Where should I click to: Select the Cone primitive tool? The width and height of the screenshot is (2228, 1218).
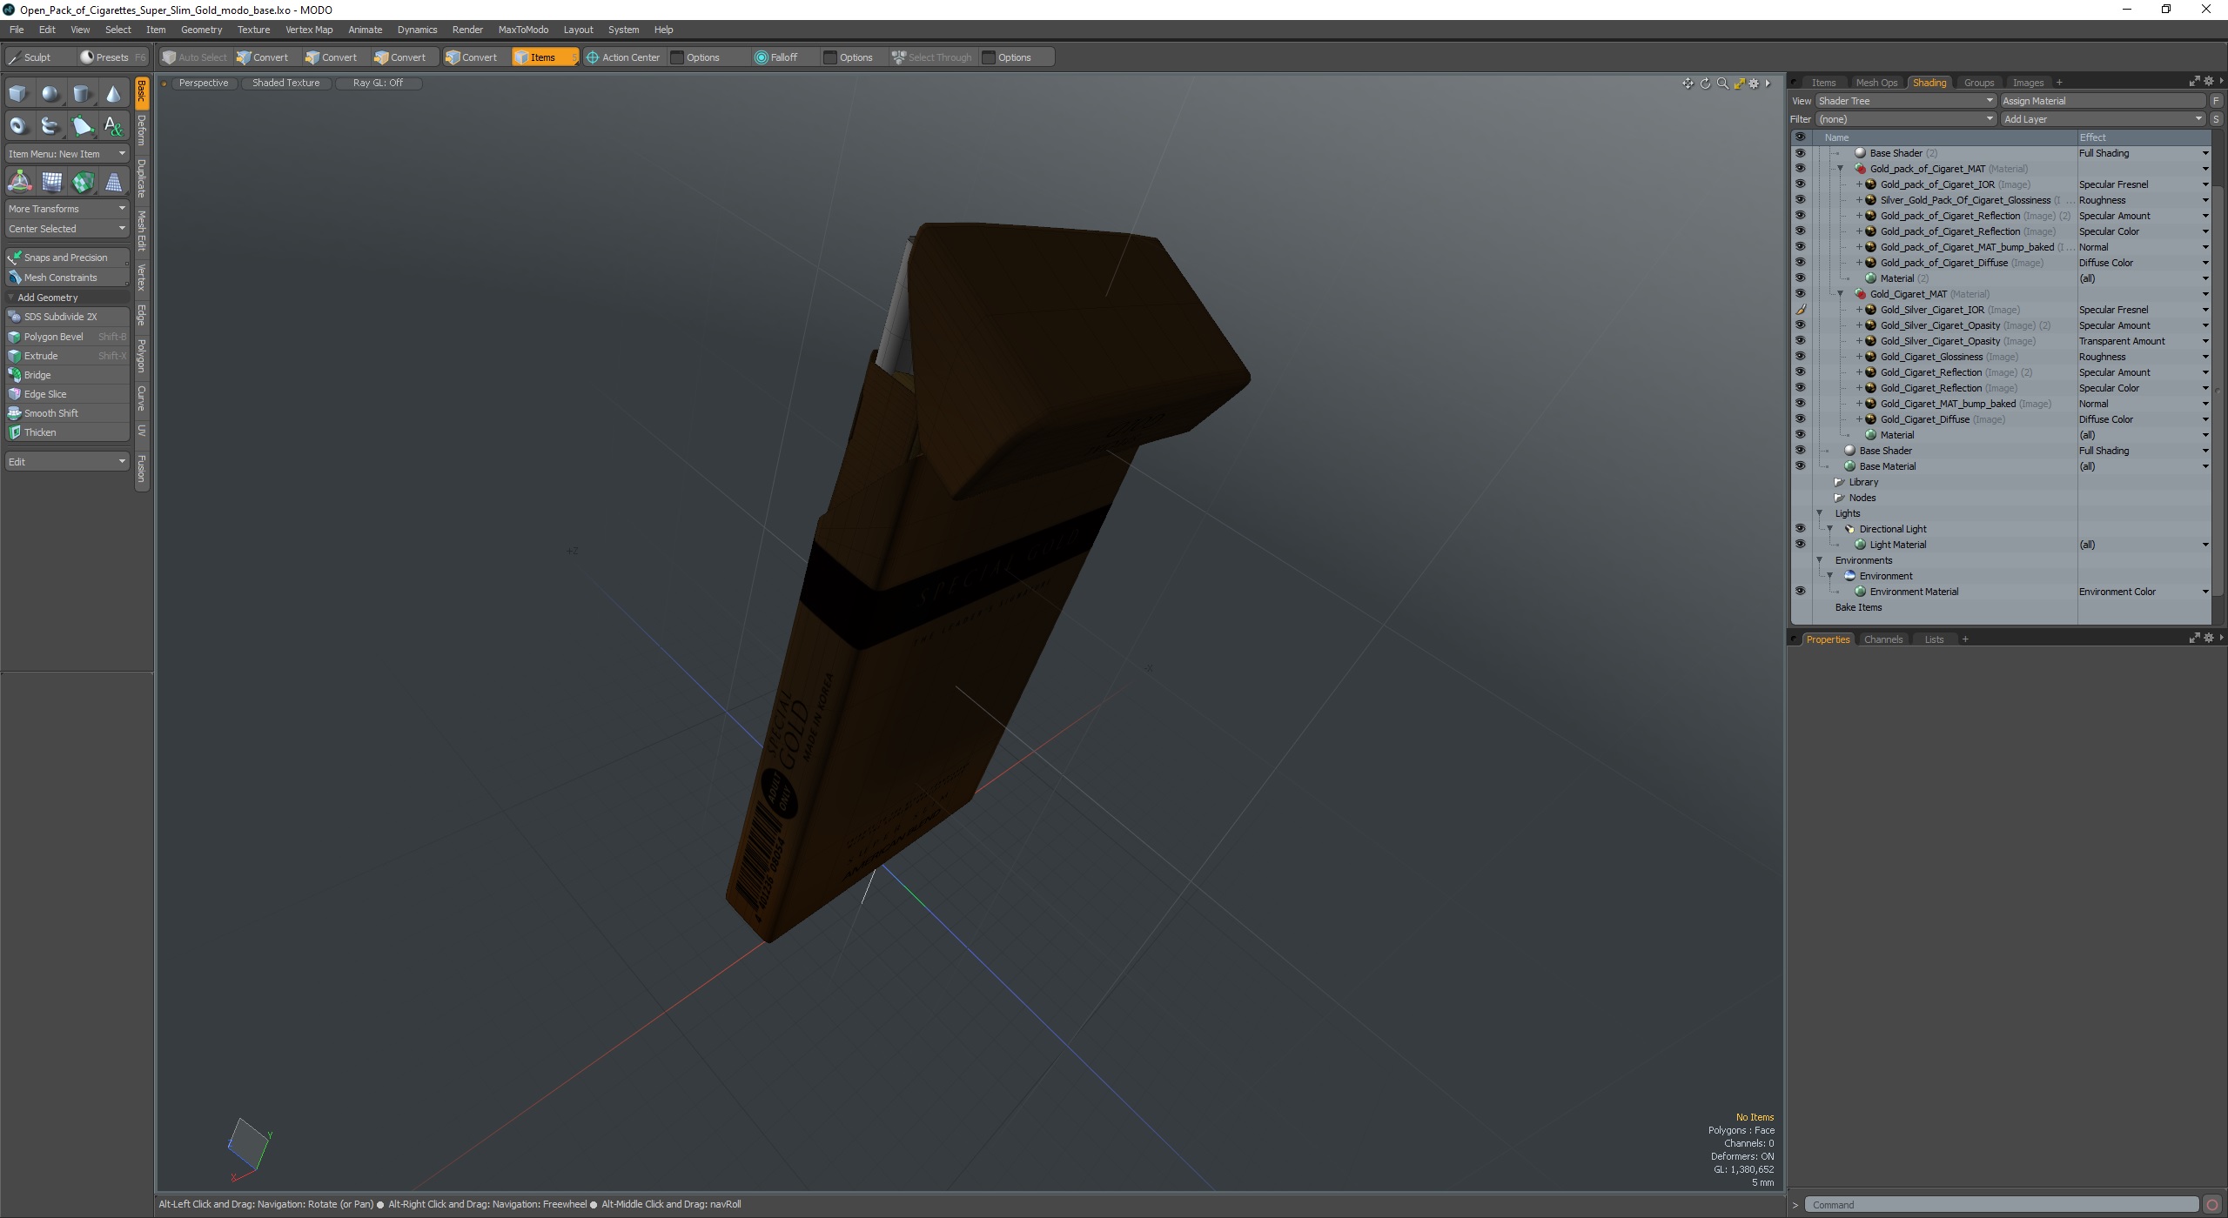click(113, 94)
